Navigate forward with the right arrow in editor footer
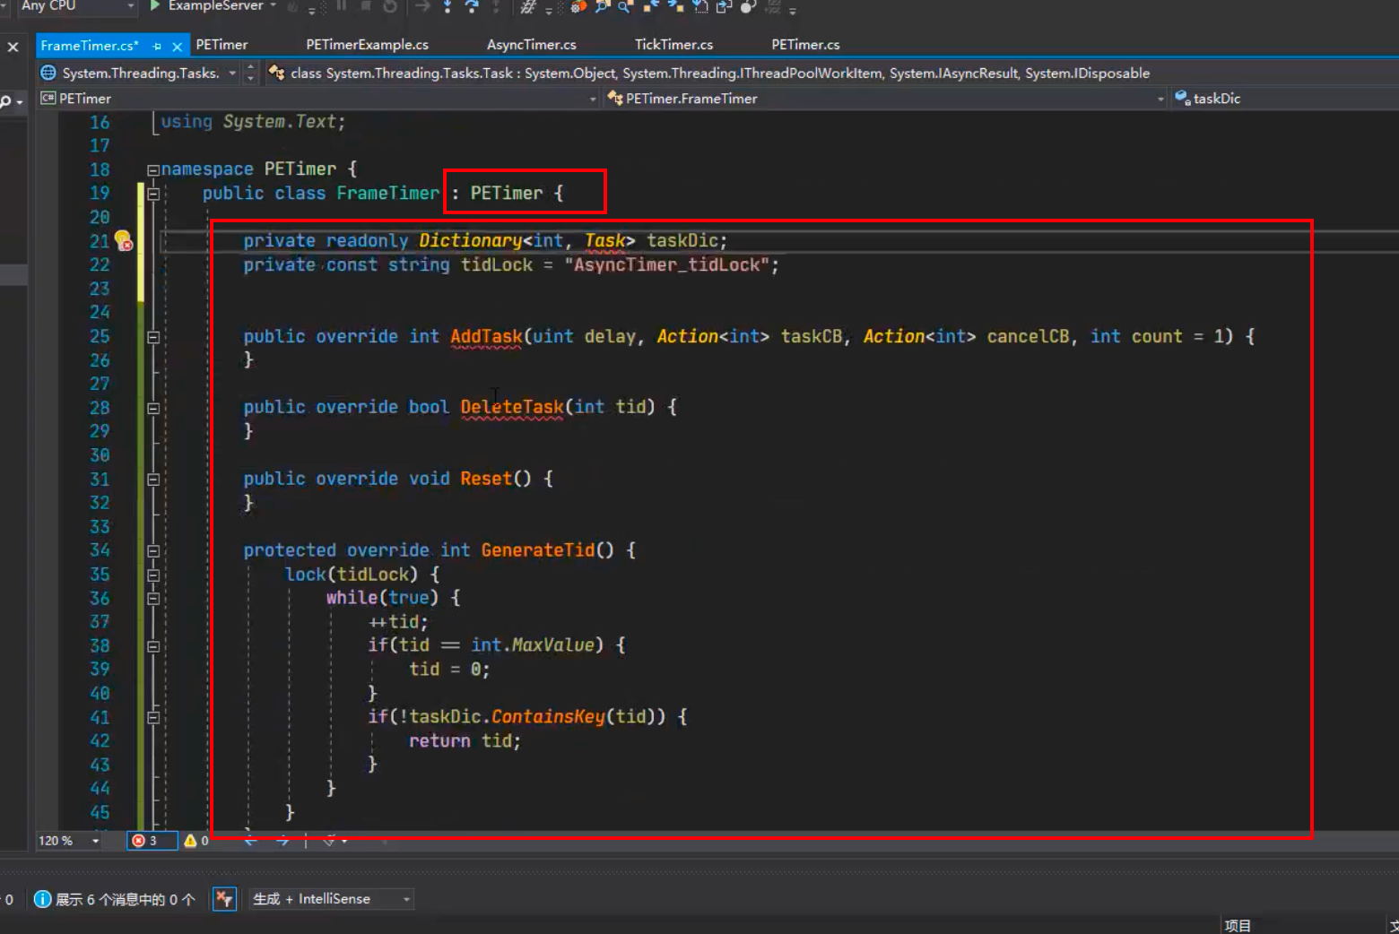This screenshot has height=934, width=1399. pyautogui.click(x=282, y=841)
